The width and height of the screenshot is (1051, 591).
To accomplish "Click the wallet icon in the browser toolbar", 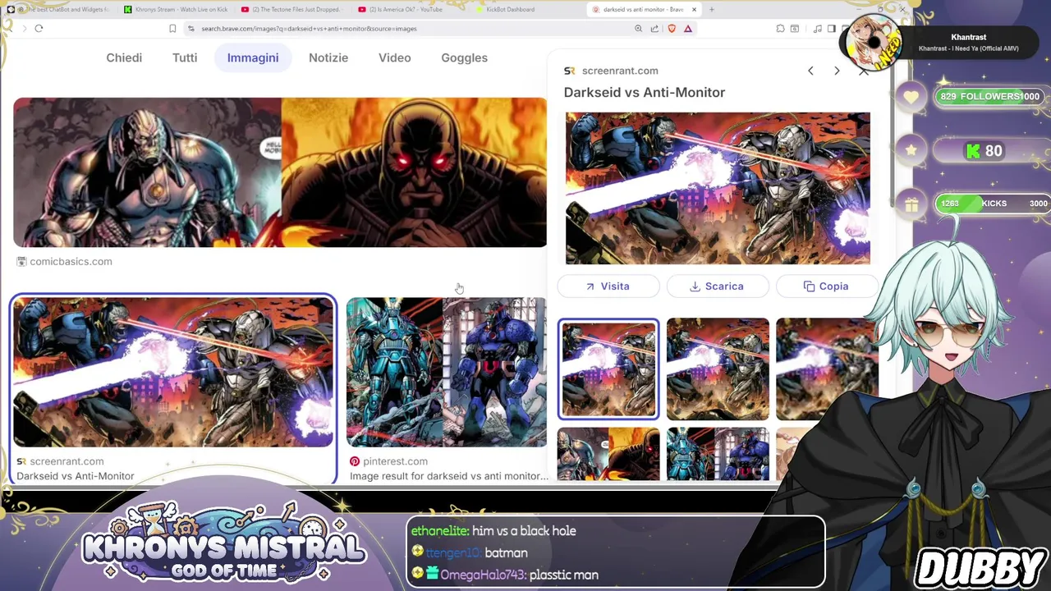I will click(795, 29).
